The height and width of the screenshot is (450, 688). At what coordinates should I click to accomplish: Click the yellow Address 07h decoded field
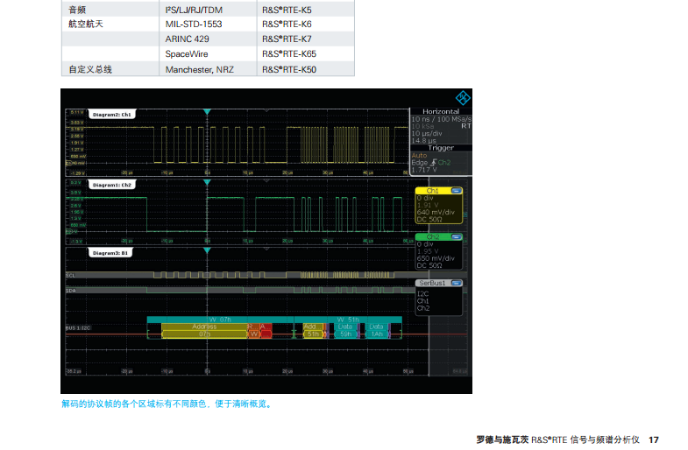tap(204, 330)
